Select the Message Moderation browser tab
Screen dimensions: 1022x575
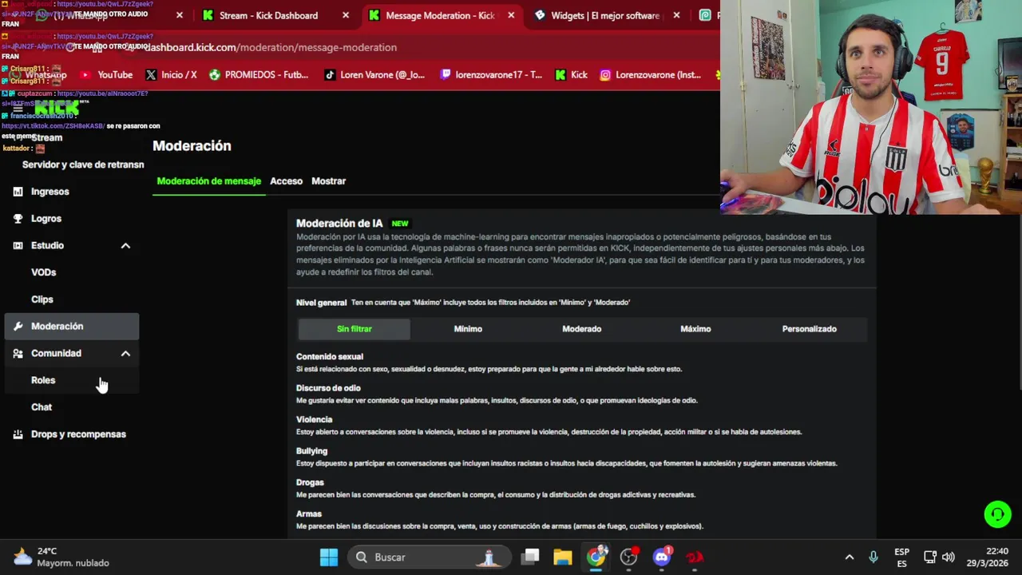pos(440,15)
